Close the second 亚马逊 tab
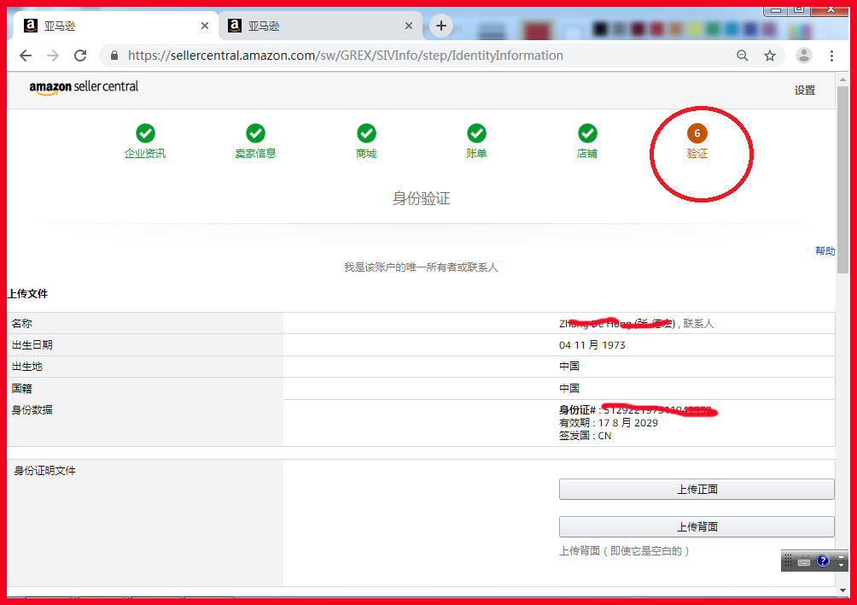Image resolution: width=857 pixels, height=605 pixels. click(x=409, y=26)
